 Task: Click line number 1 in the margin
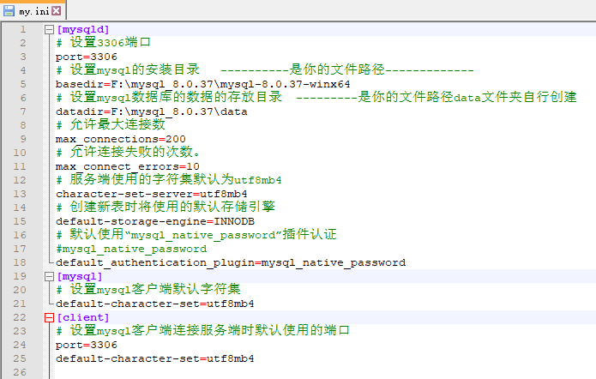click(23, 29)
